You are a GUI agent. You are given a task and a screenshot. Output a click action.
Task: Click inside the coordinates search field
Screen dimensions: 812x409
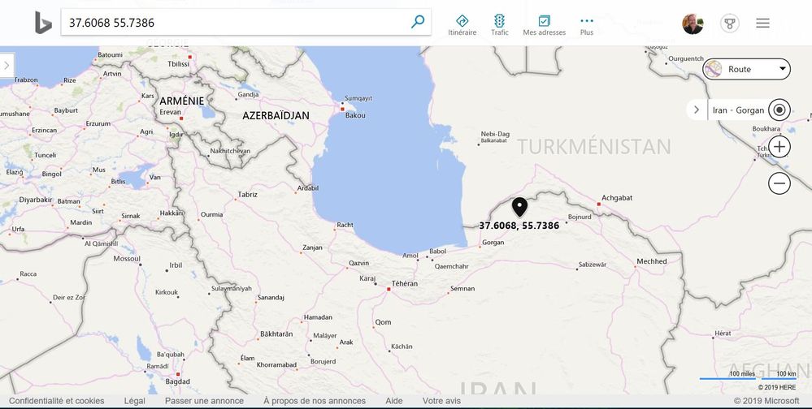pos(236,22)
